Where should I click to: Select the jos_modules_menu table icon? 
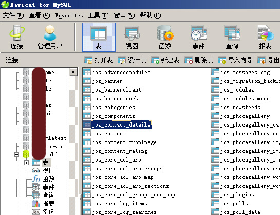(215, 98)
